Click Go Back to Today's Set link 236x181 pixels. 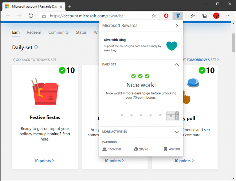point(34,60)
